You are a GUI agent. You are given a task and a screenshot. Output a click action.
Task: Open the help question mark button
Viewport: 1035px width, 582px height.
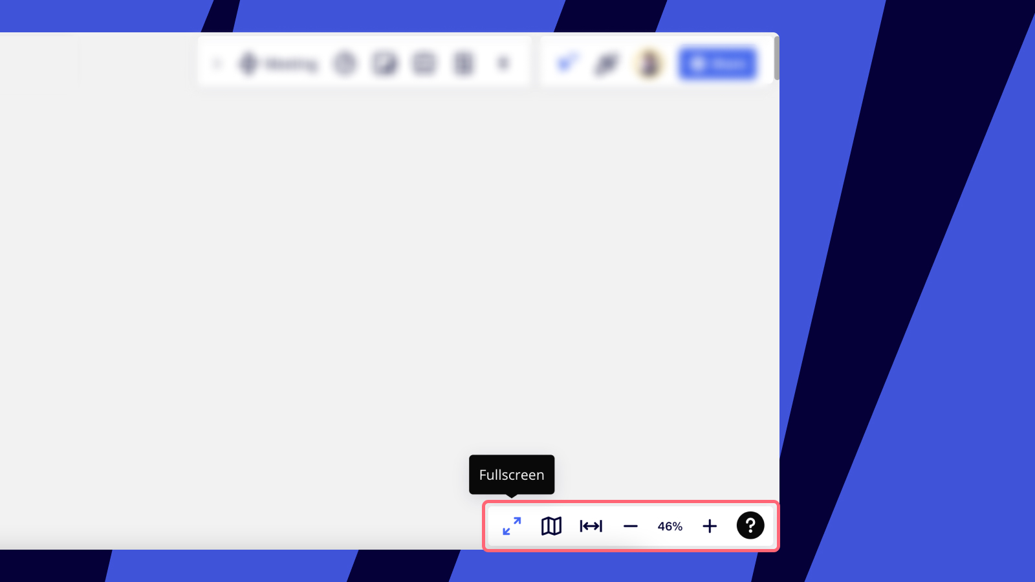750,526
